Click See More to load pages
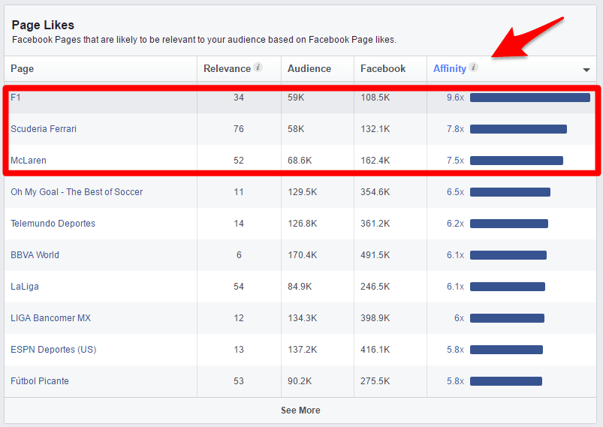 [x=300, y=410]
